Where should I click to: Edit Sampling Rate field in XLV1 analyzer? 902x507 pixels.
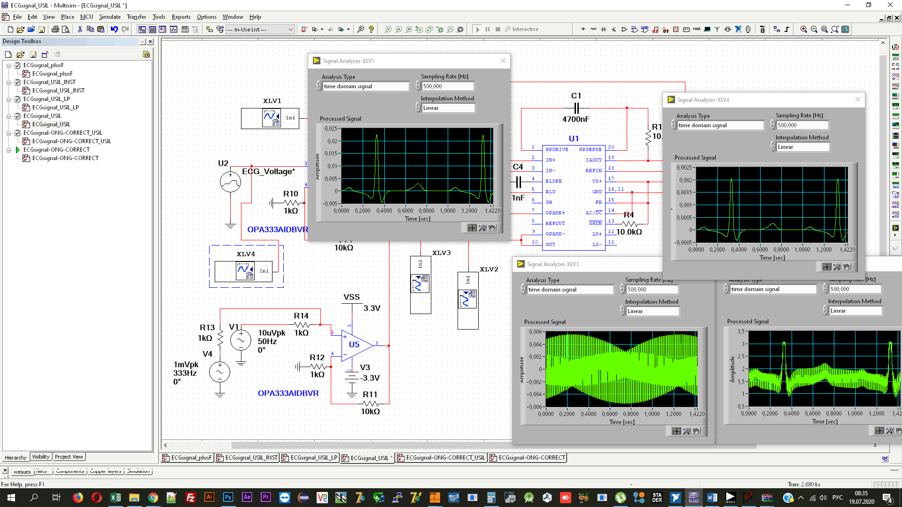(448, 86)
